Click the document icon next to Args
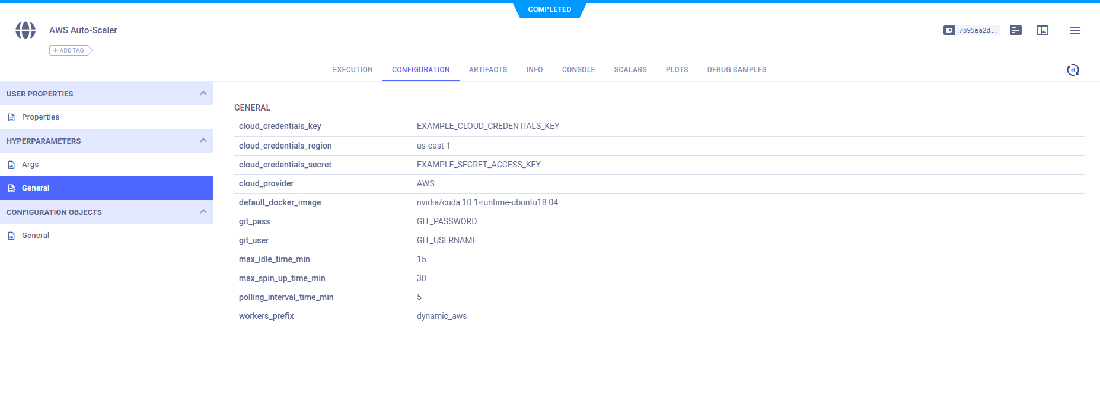This screenshot has height=406, width=1100. tap(11, 165)
